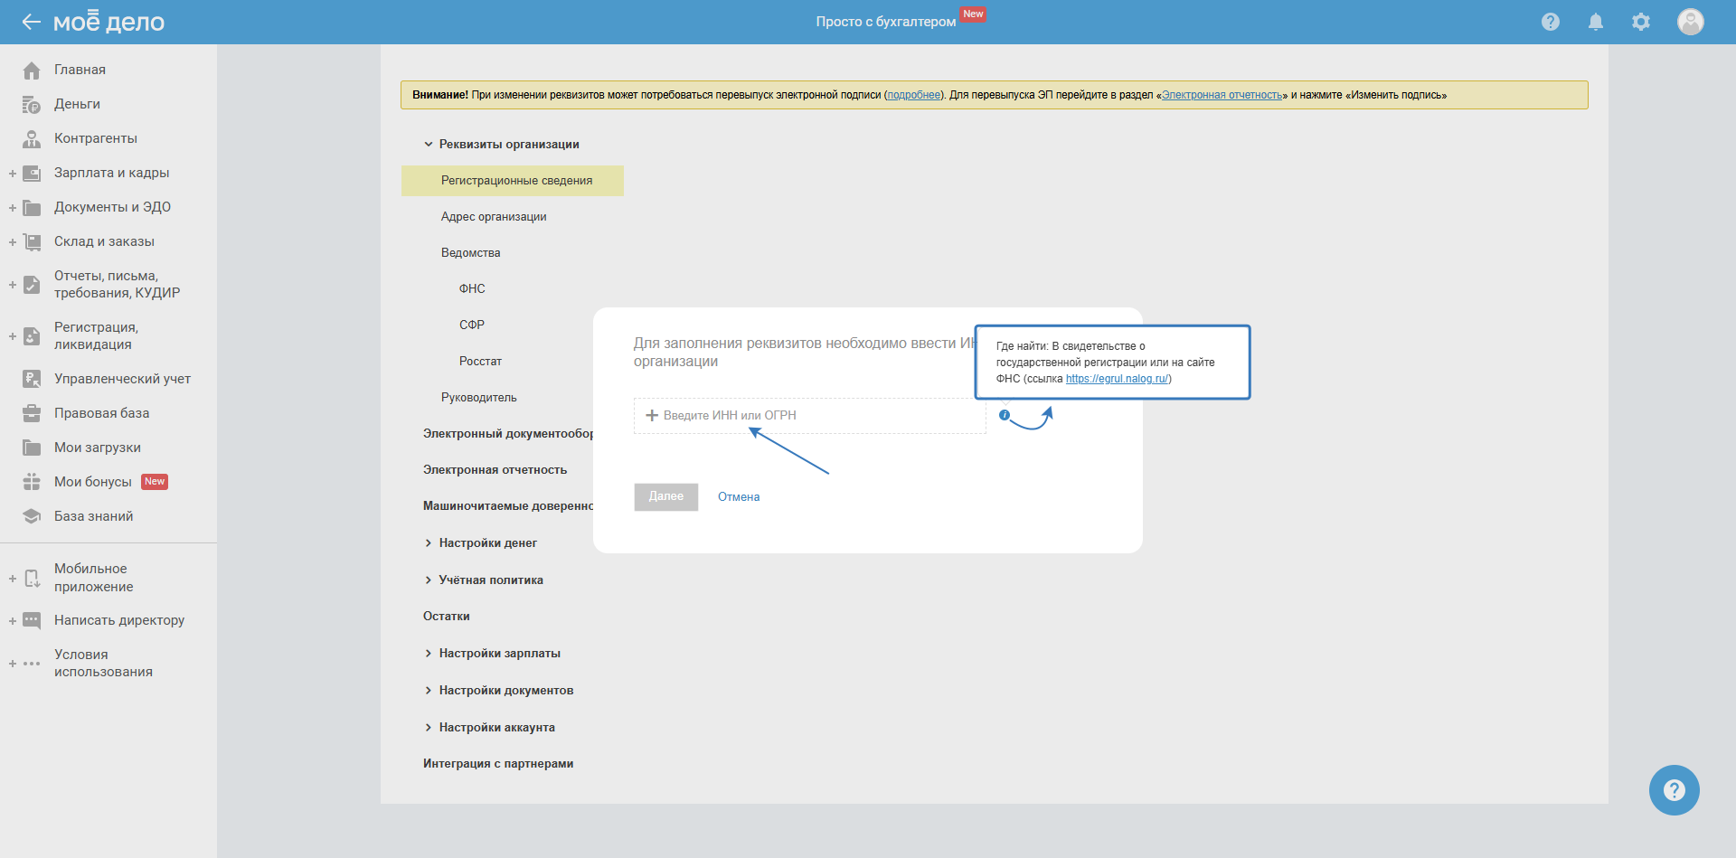Click the Условия использования dots icon
The image size is (1736, 858).
(32, 664)
